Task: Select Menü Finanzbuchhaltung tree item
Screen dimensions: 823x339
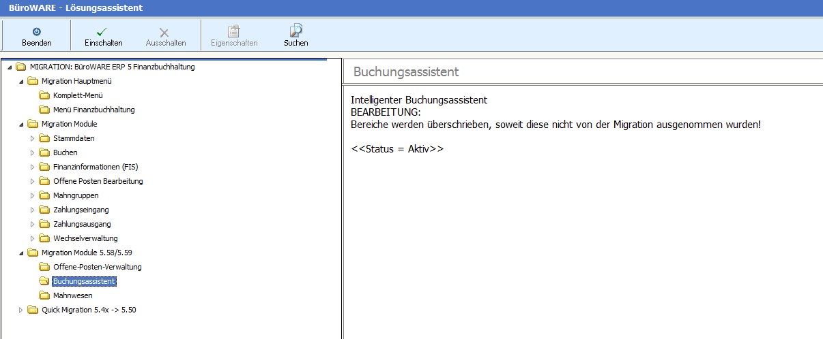Action: pos(93,110)
